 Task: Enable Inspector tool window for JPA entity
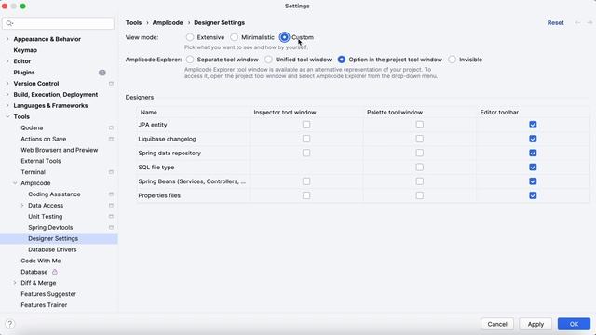[306, 125]
